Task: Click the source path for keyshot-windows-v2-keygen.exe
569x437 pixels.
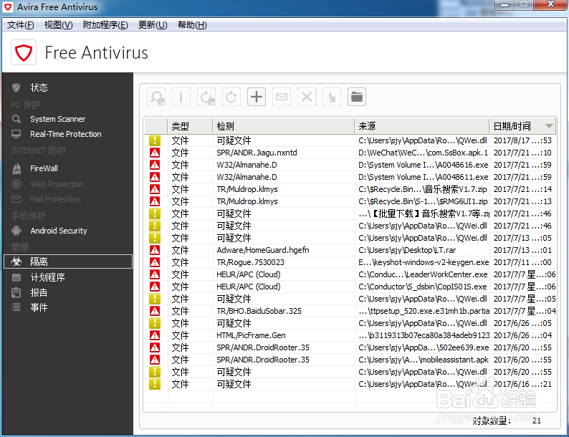Action: pyautogui.click(x=424, y=262)
